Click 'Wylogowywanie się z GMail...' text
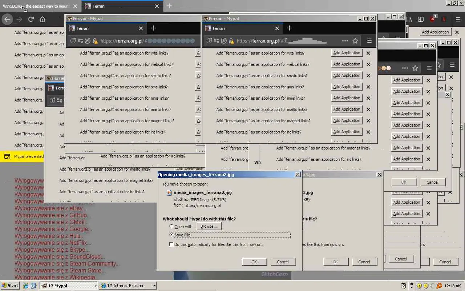Screen dimensions: 465x291 pos(52,222)
